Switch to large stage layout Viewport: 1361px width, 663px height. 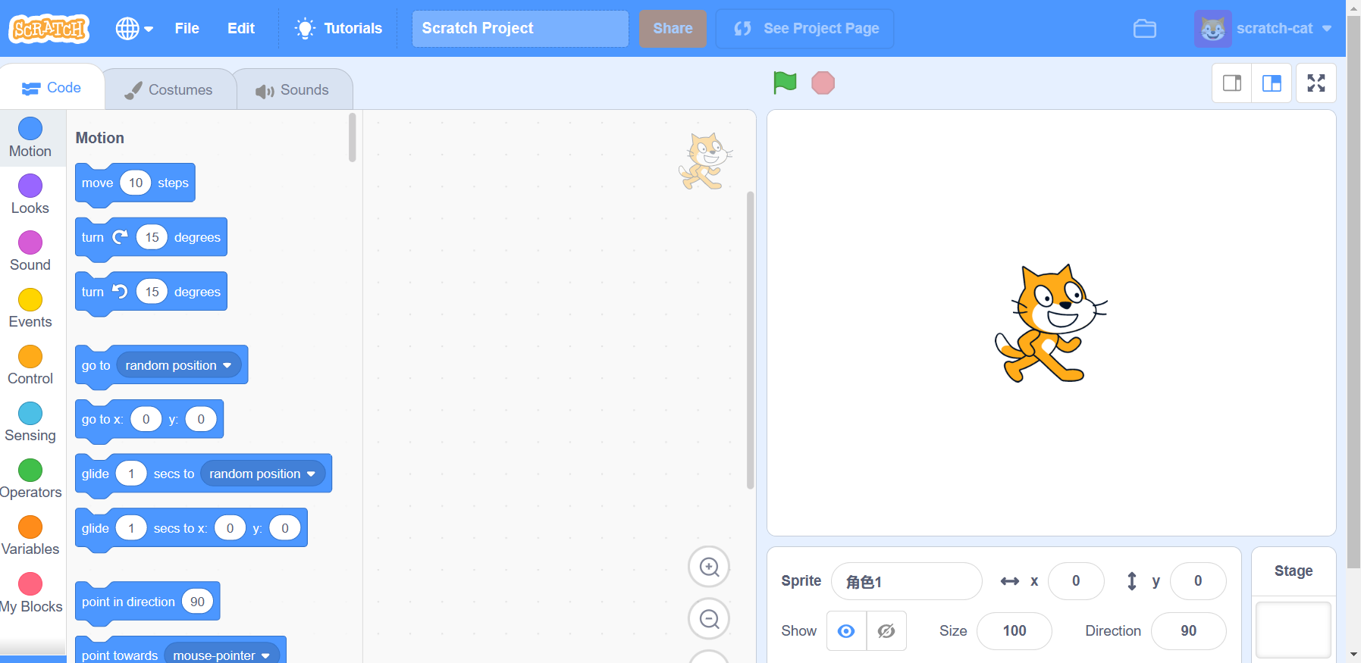tap(1272, 83)
